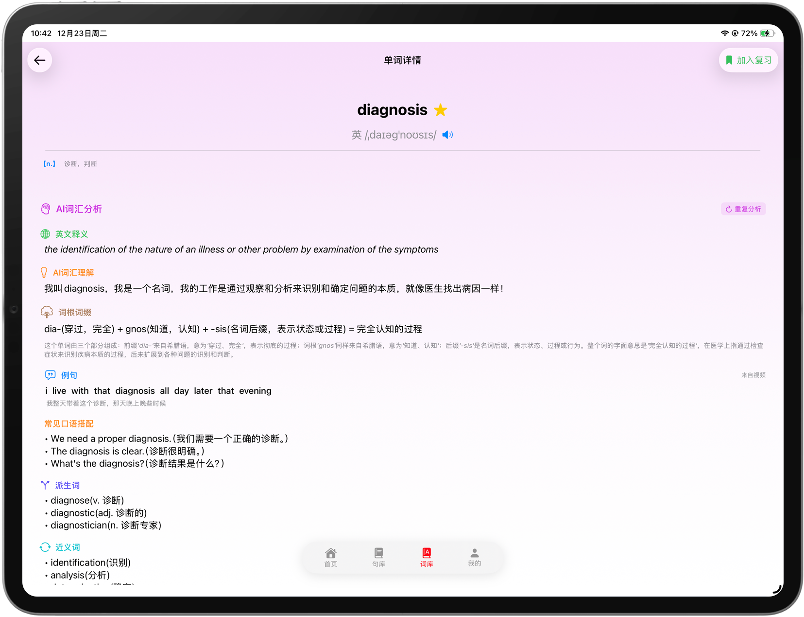Go back using the back arrow
This screenshot has height=617, width=804.
tap(39, 60)
